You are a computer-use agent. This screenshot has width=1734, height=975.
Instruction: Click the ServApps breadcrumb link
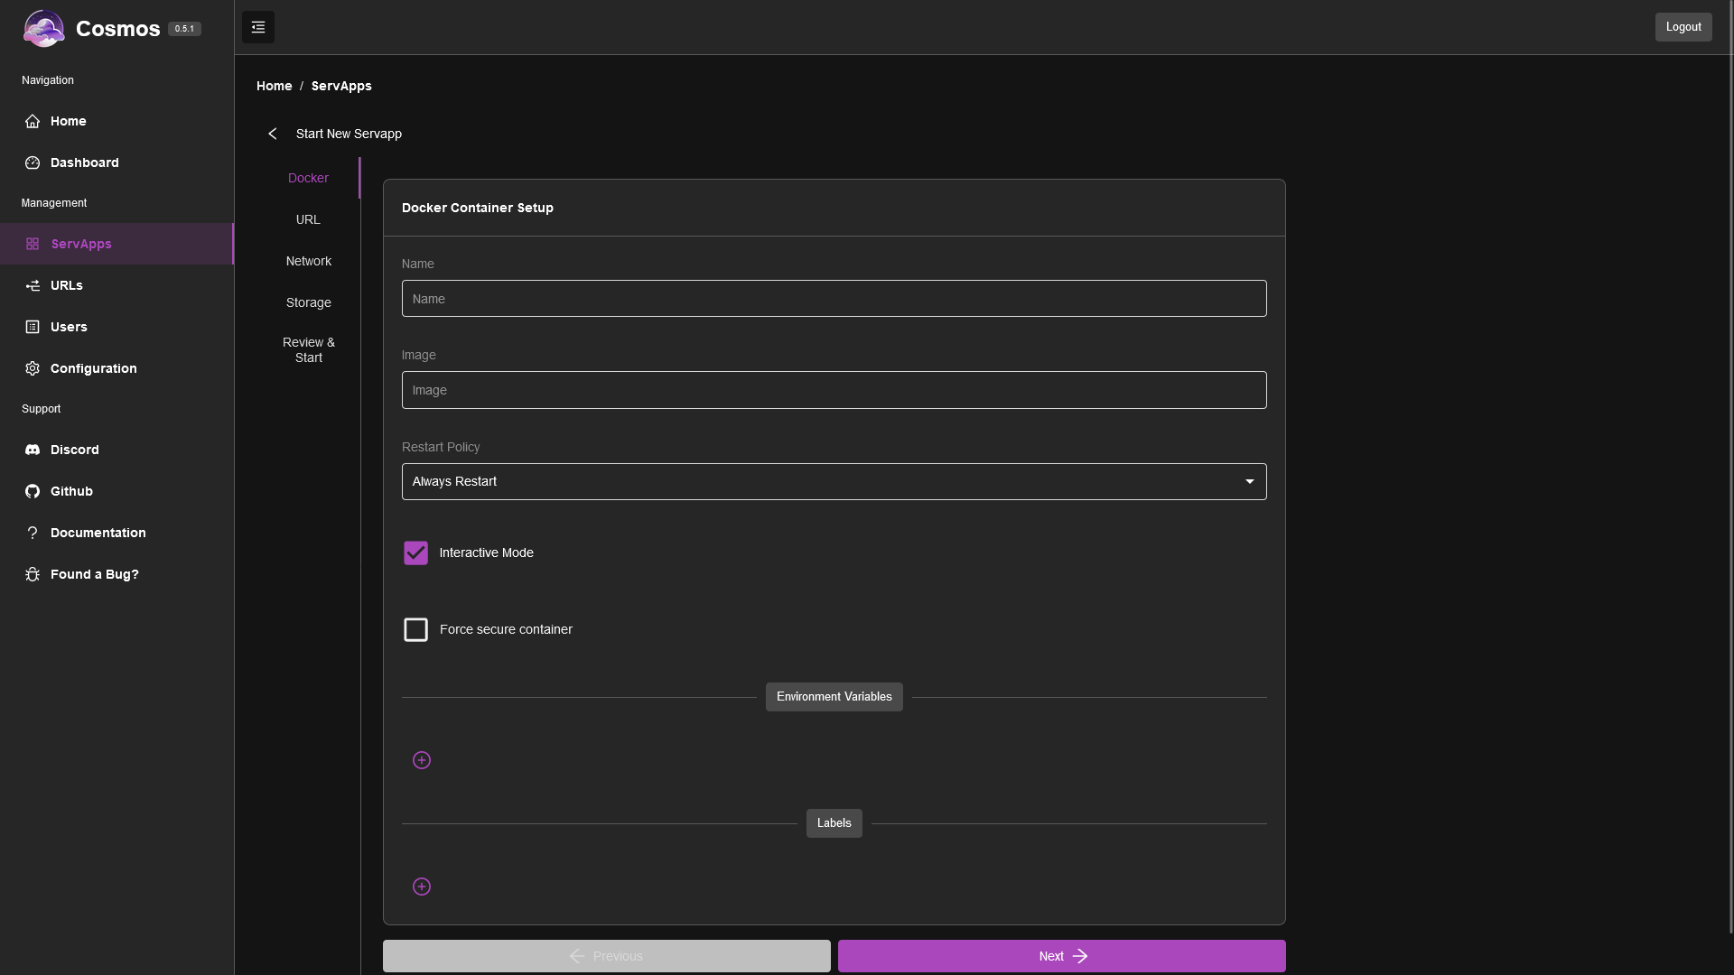point(341,86)
